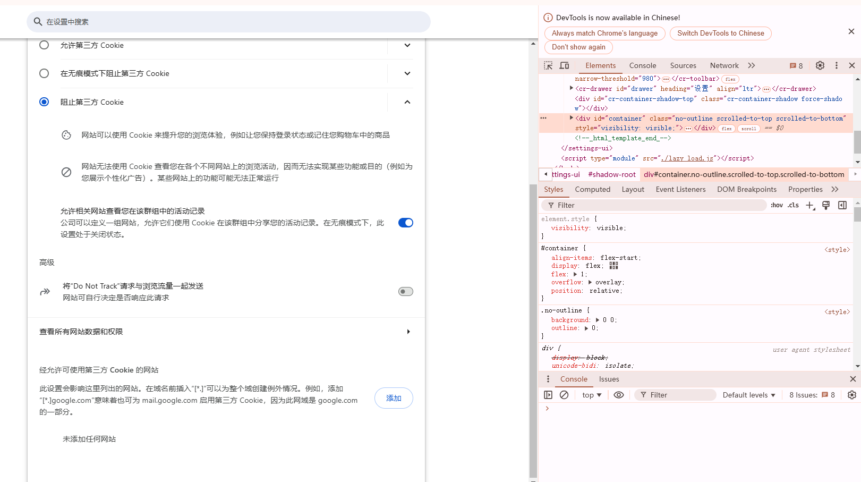
Task: Close the console drawer
Action: [853, 379]
